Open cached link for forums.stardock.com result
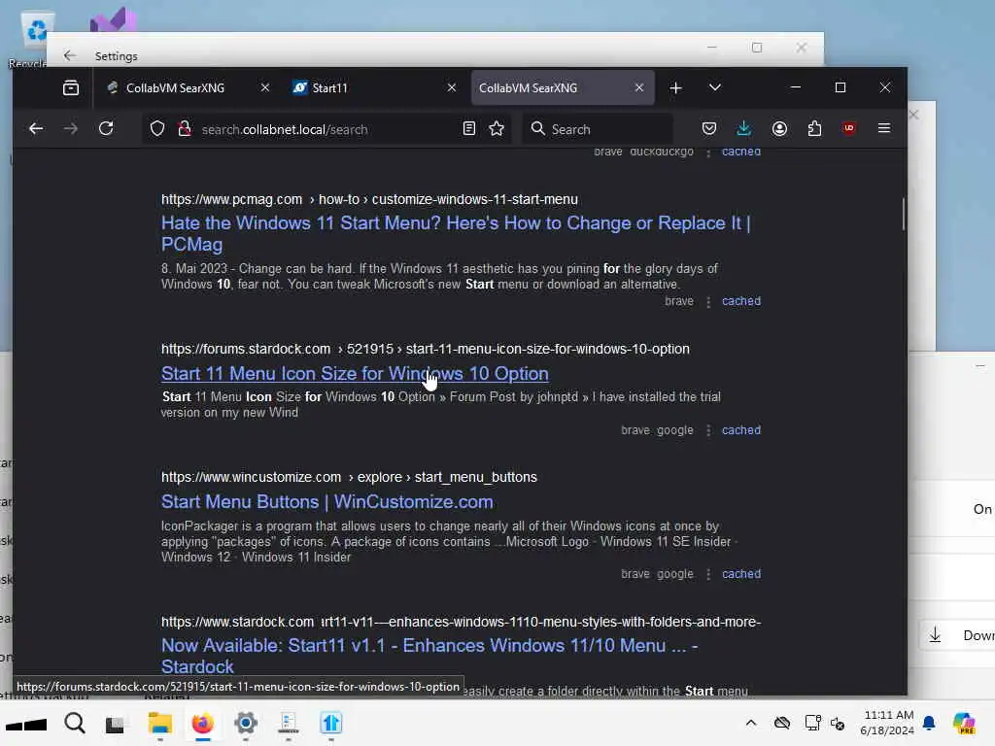995x746 pixels. pyautogui.click(x=741, y=430)
